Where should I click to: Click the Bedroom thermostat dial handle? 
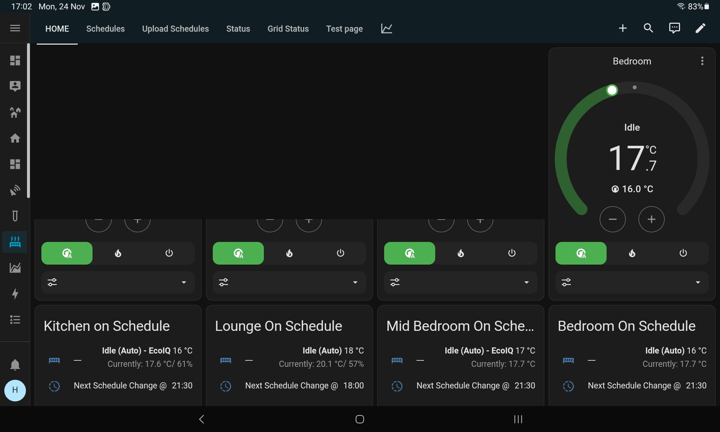pyautogui.click(x=612, y=90)
